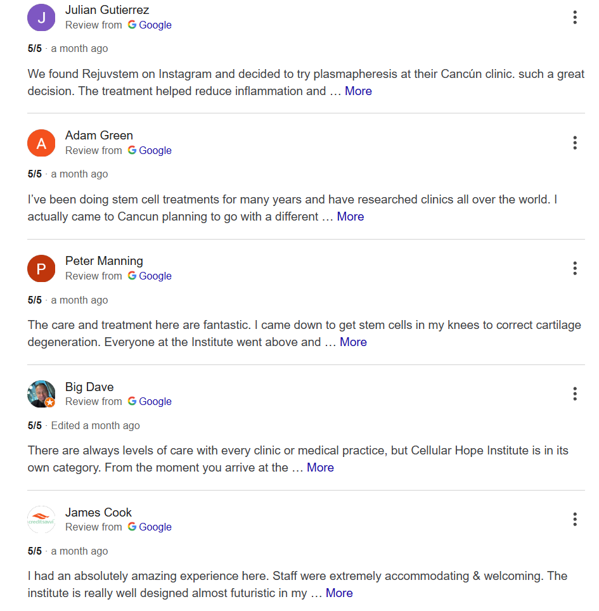Open options menu for Julian Gutierrez's review
The width and height of the screenshot is (599, 611).
pyautogui.click(x=575, y=18)
